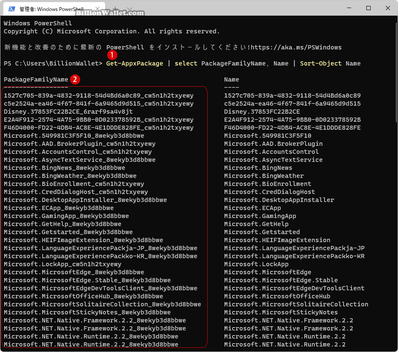Click Microsoft.ECApp in the Name column
The height and width of the screenshot is (352, 398).
click(x=252, y=208)
